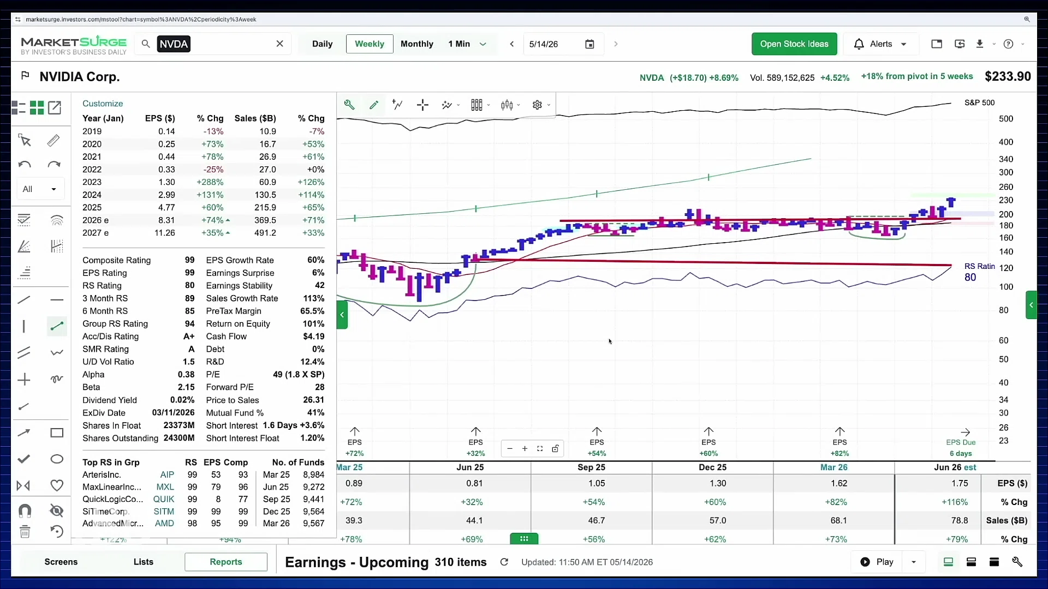The height and width of the screenshot is (589, 1048).
Task: Open the Screens tab
Action: click(x=61, y=562)
